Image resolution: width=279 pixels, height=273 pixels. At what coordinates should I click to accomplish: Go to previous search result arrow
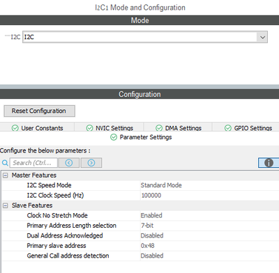tap(69, 163)
